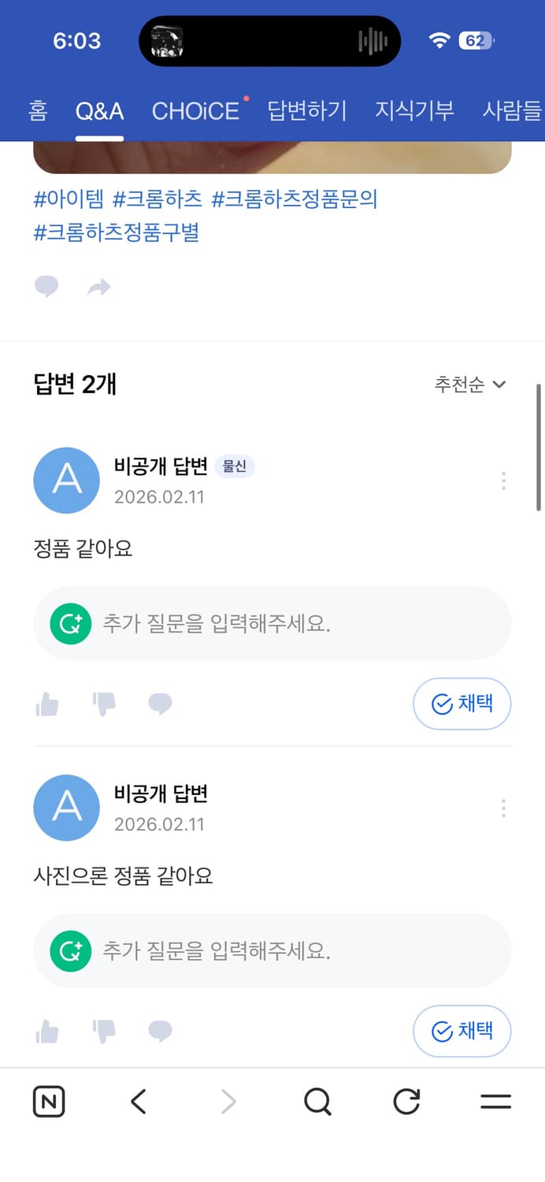Open the three-dot menu on first answer
Viewport: 545px width, 1182px height.
(502, 481)
